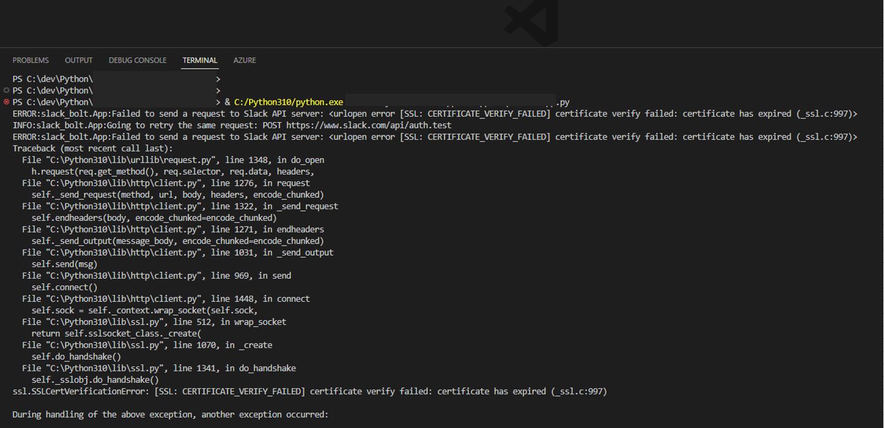Click the 'ssl.SSLCertVerificationError' error line
Image resolution: width=884 pixels, height=428 pixels.
pos(310,392)
